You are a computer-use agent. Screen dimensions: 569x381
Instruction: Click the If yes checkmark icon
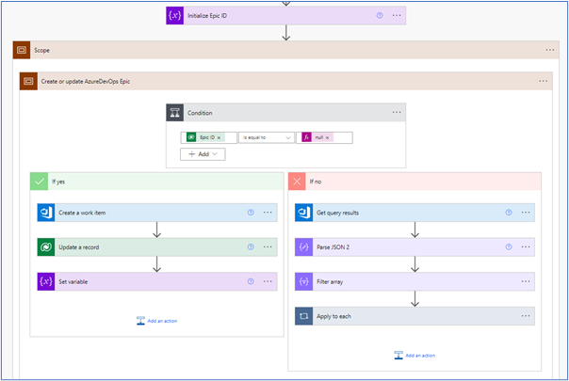point(40,182)
